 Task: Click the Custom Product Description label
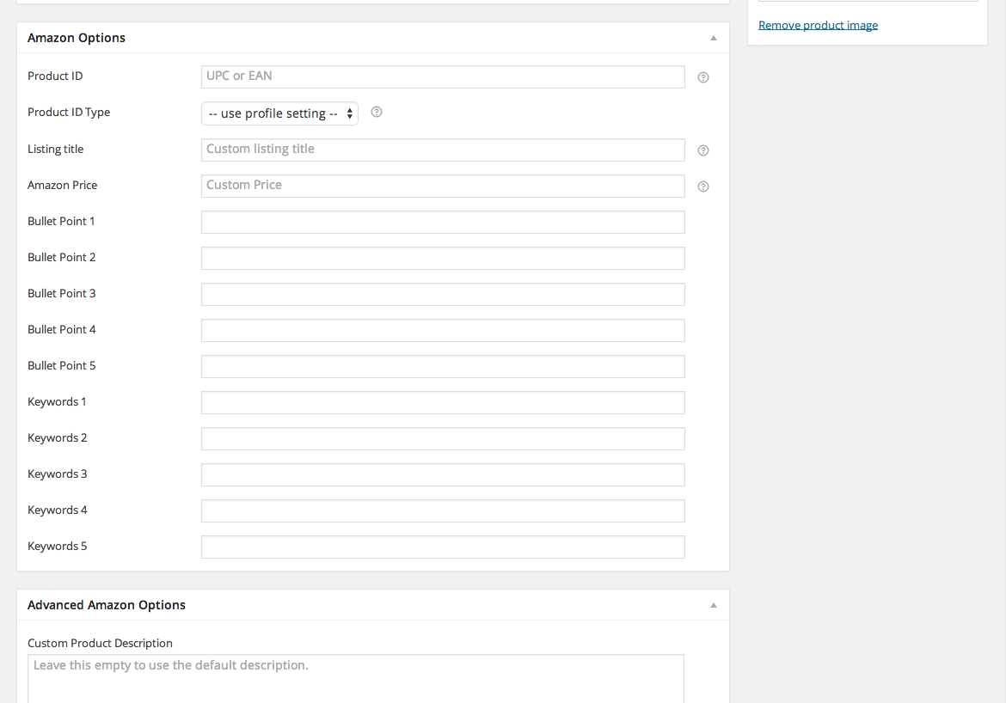[100, 644]
